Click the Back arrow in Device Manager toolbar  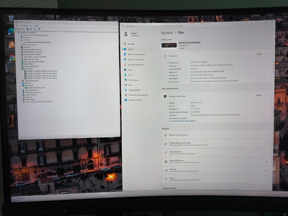16,29
